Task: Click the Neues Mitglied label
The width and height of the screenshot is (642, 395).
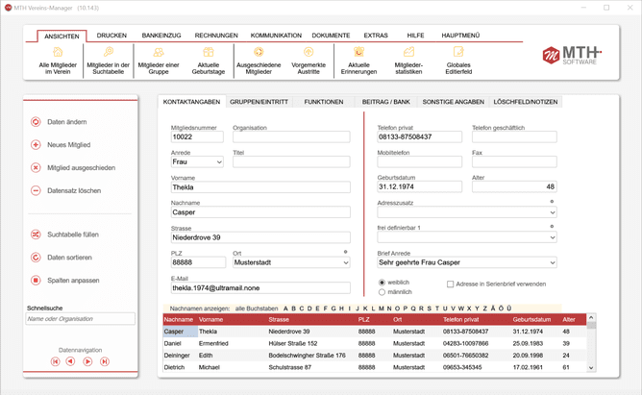Action: (69, 145)
